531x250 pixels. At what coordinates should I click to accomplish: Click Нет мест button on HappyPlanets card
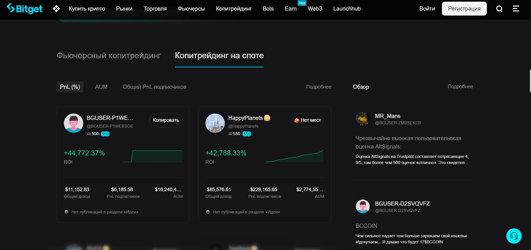308,120
